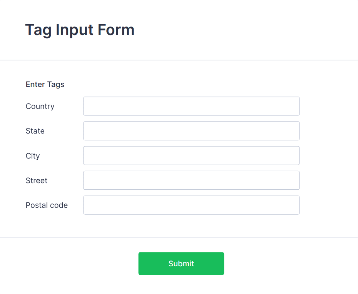
Task: Click the State field label
Action: coord(35,131)
